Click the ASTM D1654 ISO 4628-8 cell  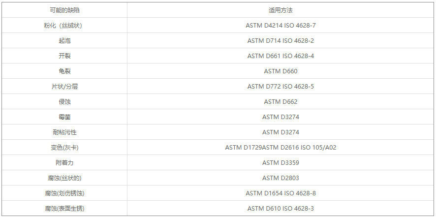tap(280, 193)
